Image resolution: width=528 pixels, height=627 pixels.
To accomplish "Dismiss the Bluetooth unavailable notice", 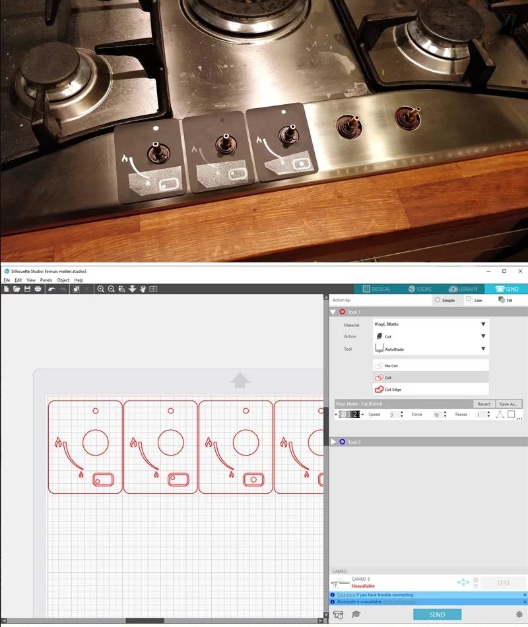I will [x=525, y=601].
